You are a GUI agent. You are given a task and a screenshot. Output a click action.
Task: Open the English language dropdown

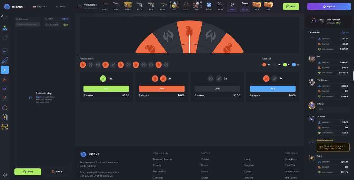40,6
